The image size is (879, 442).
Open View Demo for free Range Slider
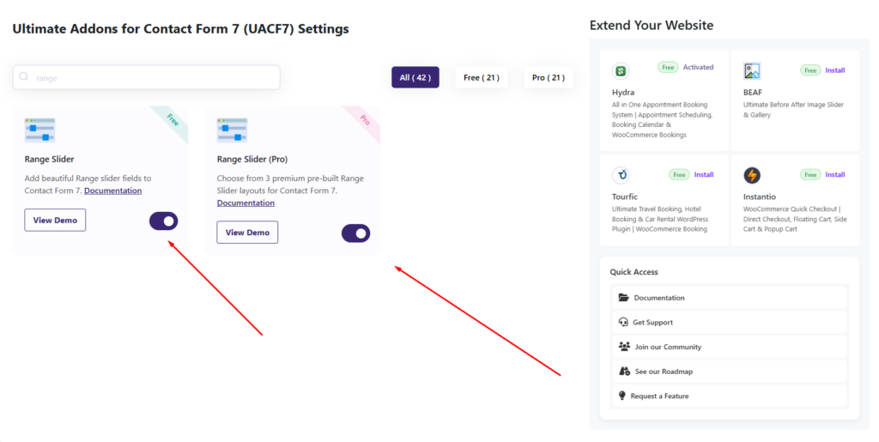(55, 221)
